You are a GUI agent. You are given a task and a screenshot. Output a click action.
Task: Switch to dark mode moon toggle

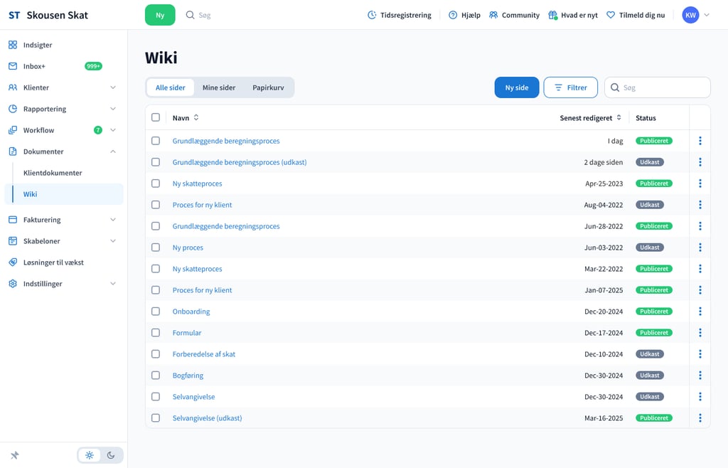(x=111, y=455)
